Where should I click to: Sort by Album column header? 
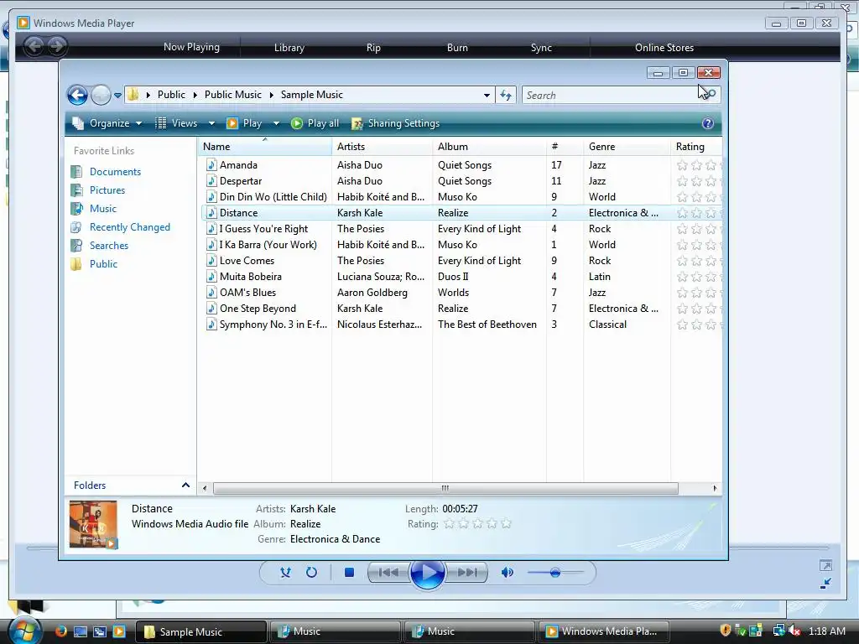click(x=489, y=146)
